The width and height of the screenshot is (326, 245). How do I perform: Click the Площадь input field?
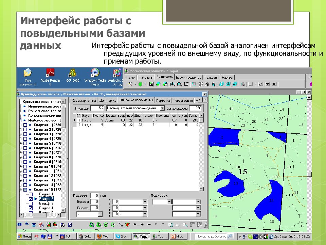click(x=97, y=108)
